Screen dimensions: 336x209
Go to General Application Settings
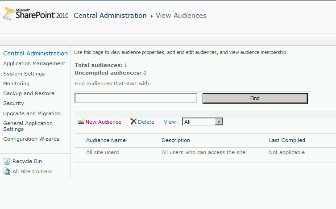coord(28,126)
